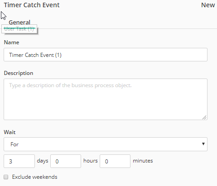Viewport: 217px width, 186px height.
Task: Open the Wait dropdown showing For
Action: click(106, 144)
